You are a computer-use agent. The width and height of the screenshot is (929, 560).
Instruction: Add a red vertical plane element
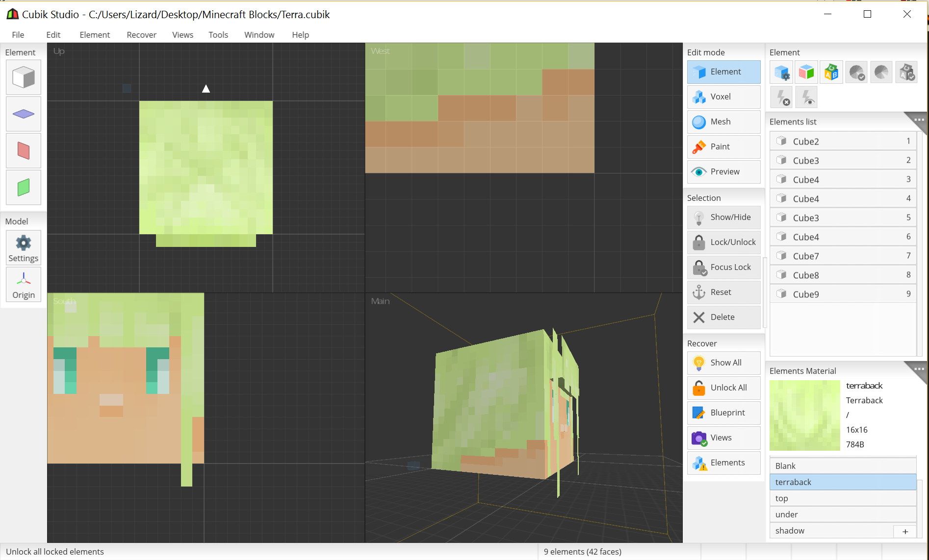[24, 150]
